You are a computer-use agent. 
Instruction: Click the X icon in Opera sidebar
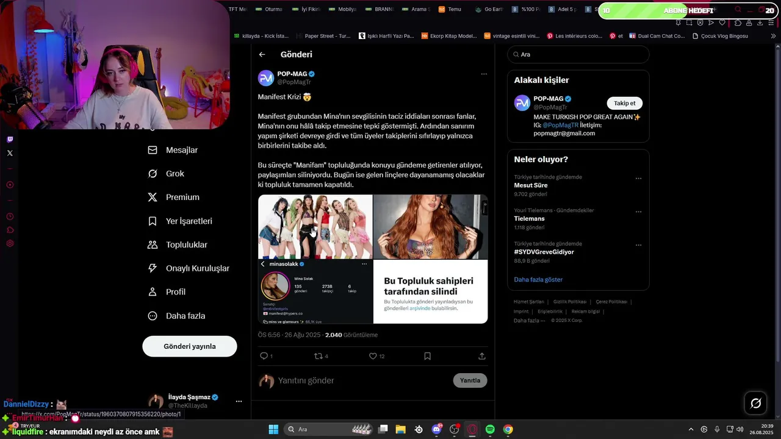10,153
